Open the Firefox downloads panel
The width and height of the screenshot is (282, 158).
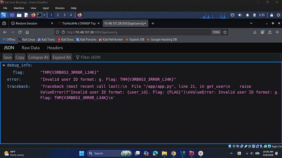coord(255,32)
